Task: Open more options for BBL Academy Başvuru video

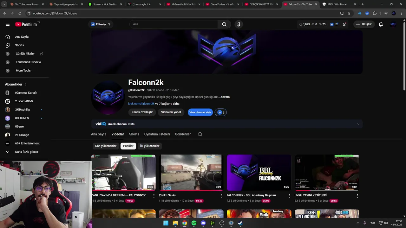Action: [x=290, y=196]
